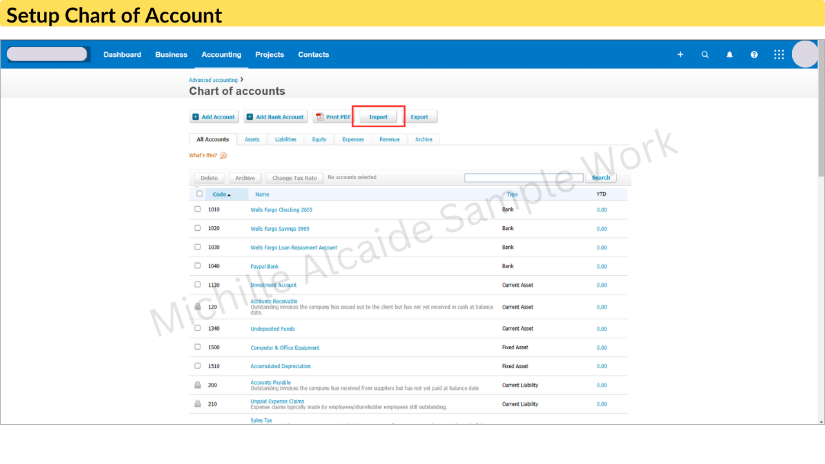Viewport: 825px width, 464px height.
Task: Click the plus (create new) icon
Action: click(x=680, y=55)
